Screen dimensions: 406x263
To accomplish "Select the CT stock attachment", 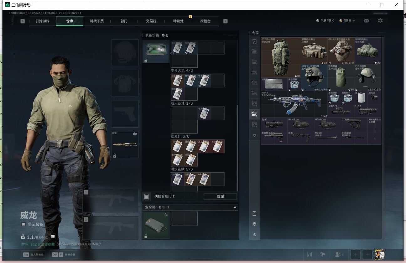I will [x=354, y=124].
